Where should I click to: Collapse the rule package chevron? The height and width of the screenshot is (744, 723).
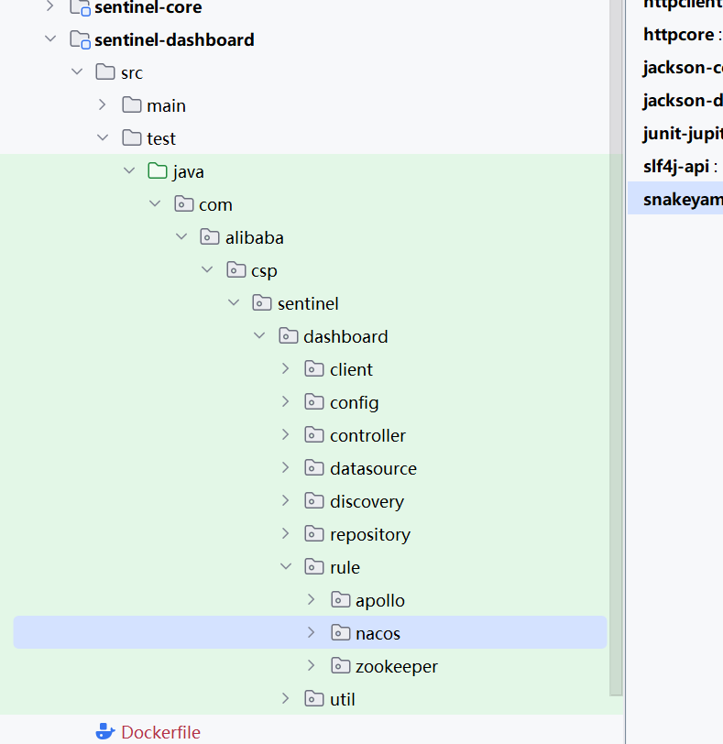(286, 566)
